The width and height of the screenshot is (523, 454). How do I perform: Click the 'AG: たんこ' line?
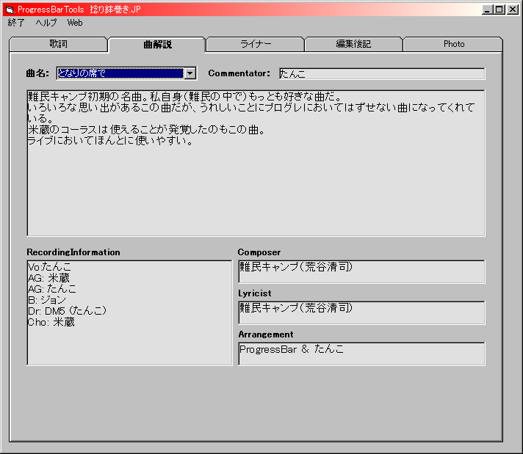tap(52, 289)
